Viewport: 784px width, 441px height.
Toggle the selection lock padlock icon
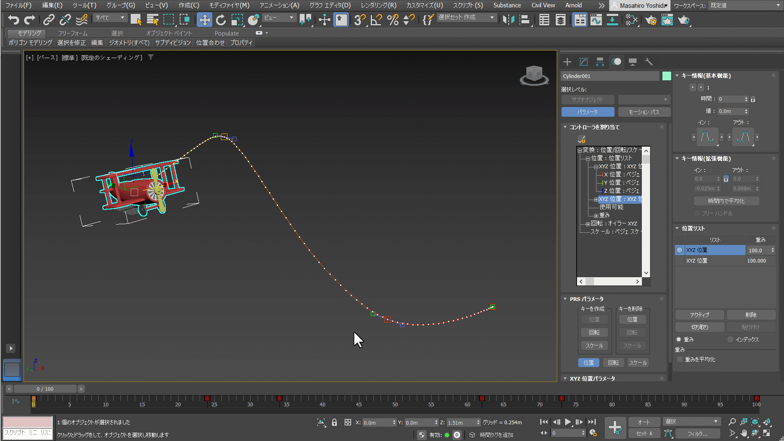click(x=334, y=423)
